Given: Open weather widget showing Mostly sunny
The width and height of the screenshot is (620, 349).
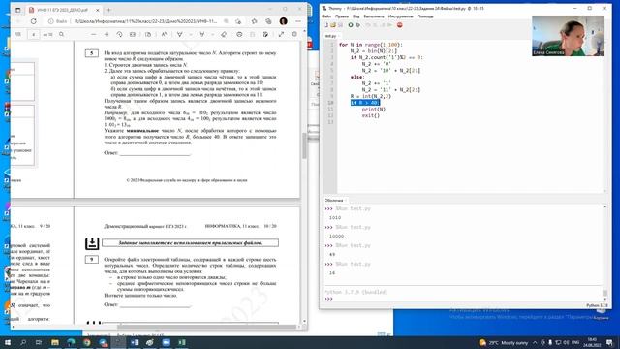Looking at the screenshot, I should tap(504, 342).
